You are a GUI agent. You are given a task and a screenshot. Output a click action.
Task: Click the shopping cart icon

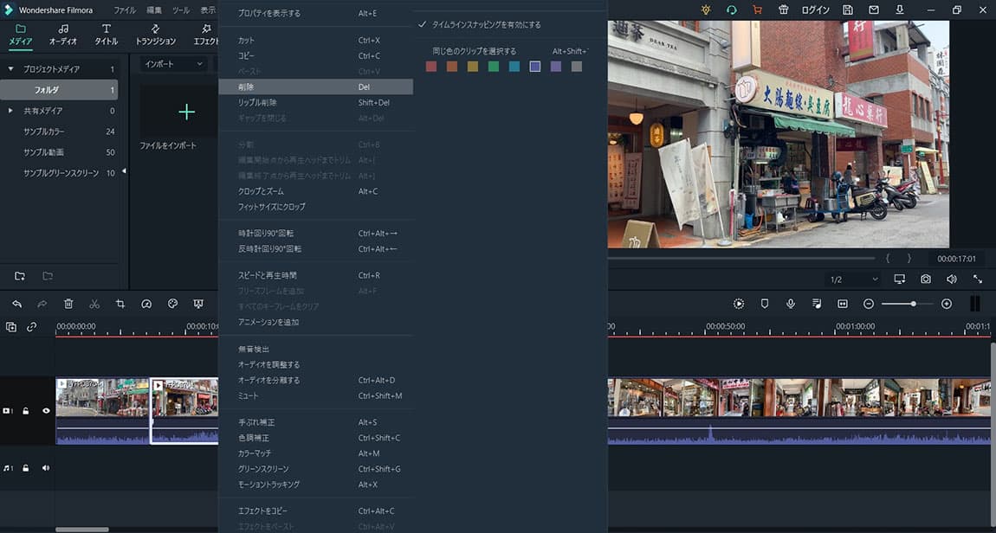tap(757, 10)
